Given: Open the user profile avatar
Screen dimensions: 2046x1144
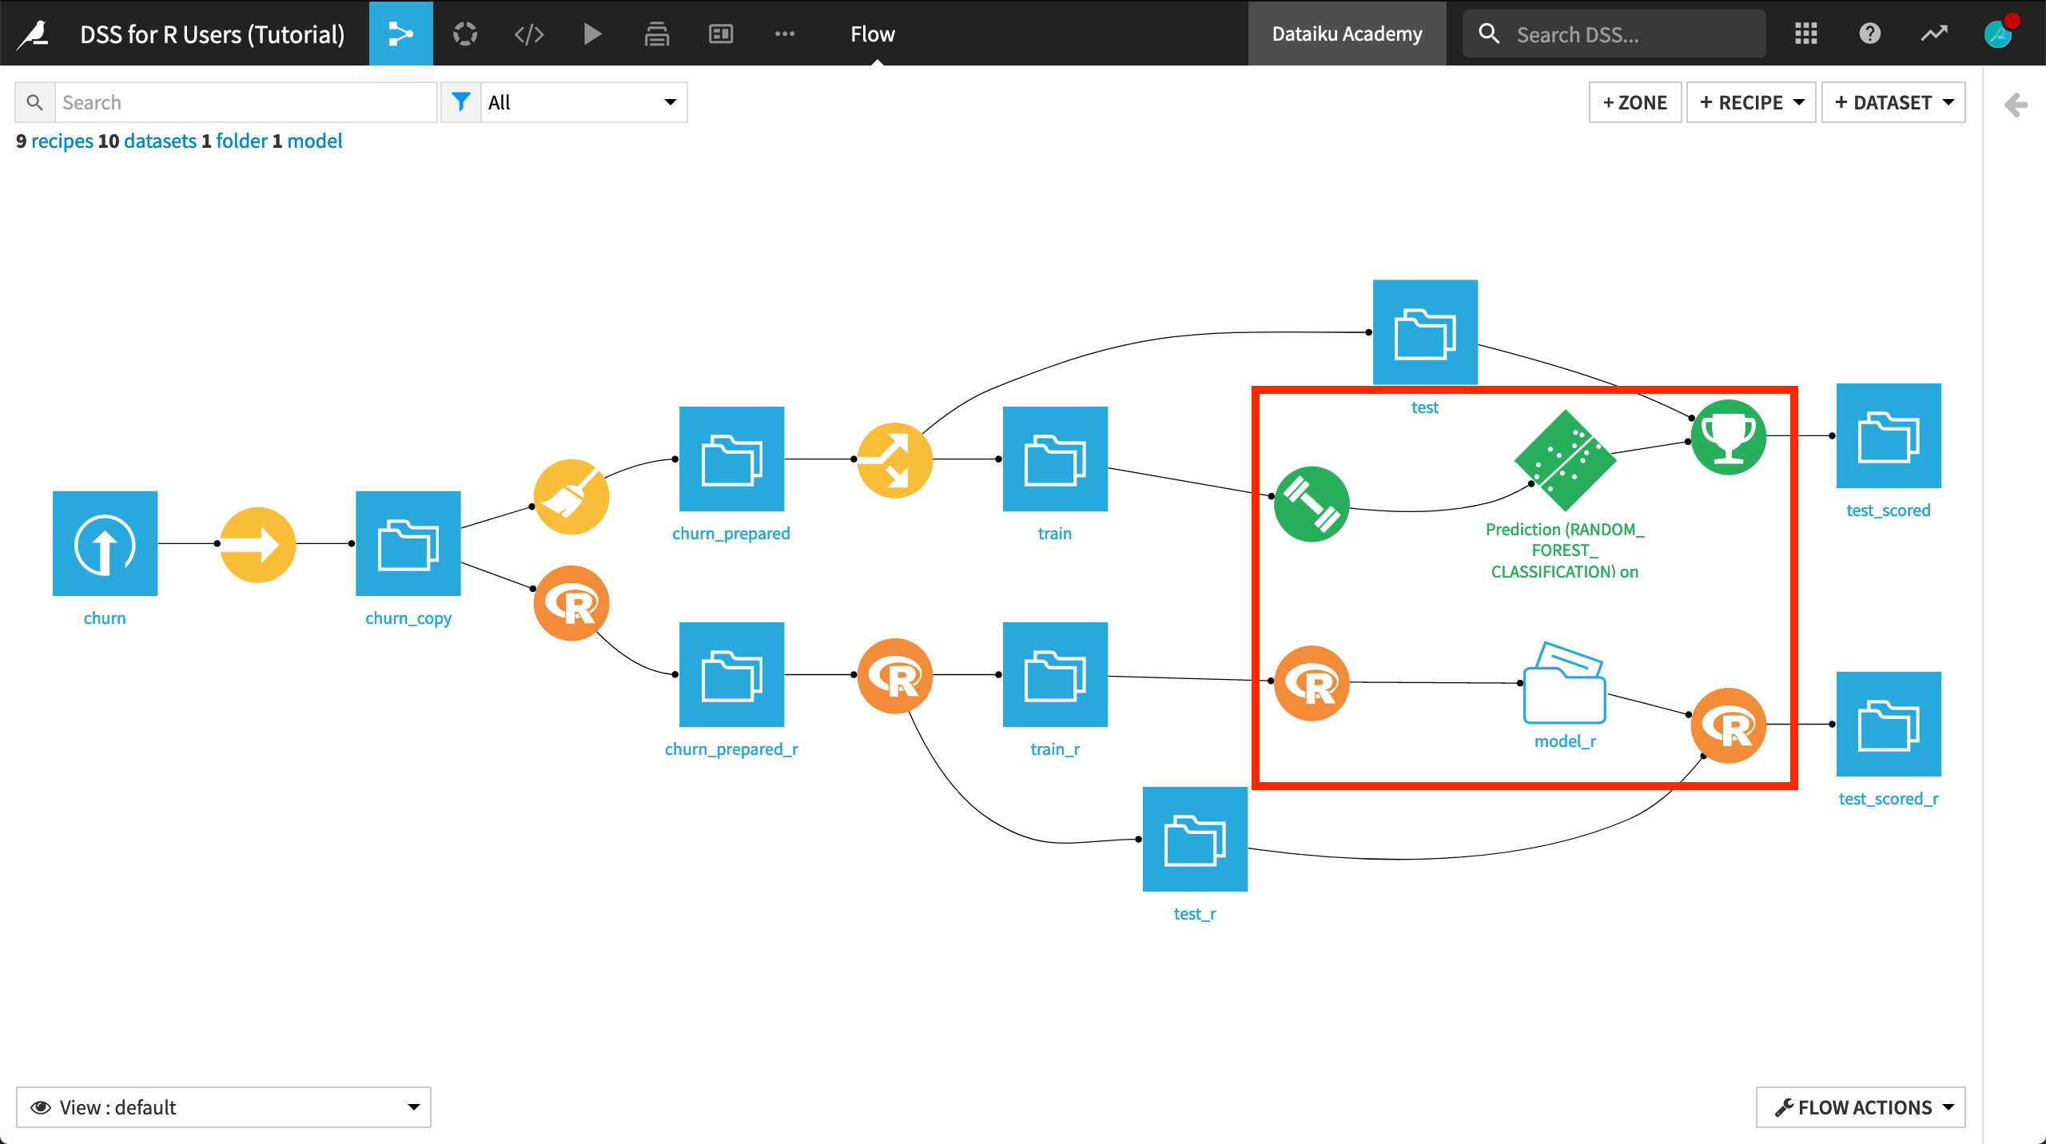Looking at the screenshot, I should pyautogui.click(x=1999, y=34).
